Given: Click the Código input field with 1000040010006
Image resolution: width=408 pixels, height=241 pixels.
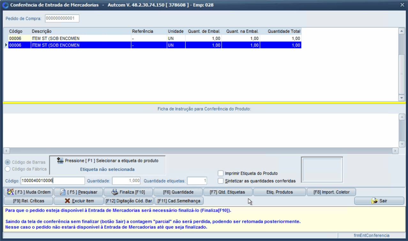Looking at the screenshot, I should coord(53,181).
